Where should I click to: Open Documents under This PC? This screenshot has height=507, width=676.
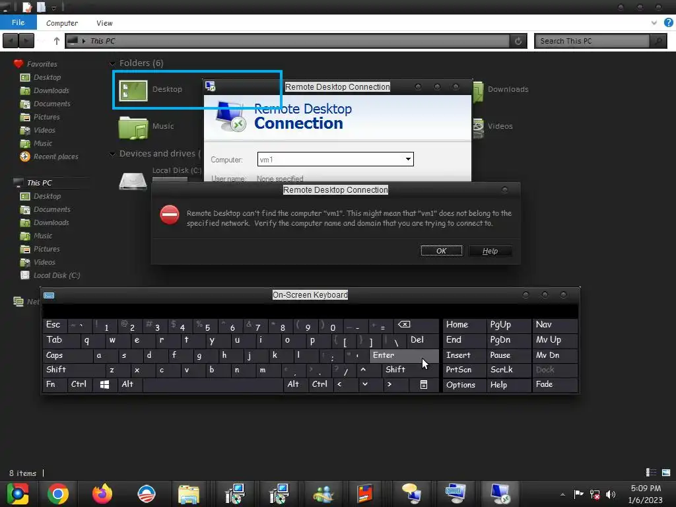tap(51, 209)
